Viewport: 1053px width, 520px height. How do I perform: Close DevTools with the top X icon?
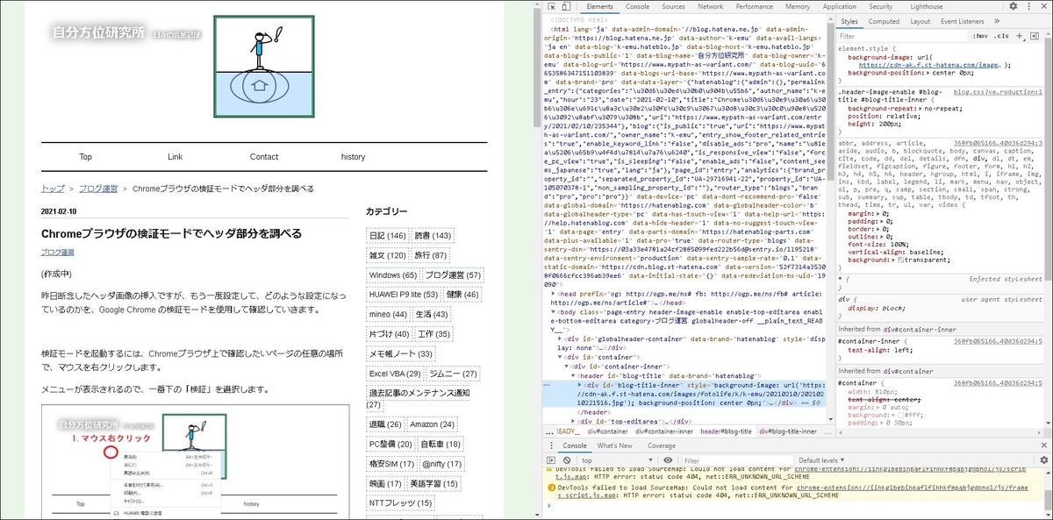click(1043, 6)
